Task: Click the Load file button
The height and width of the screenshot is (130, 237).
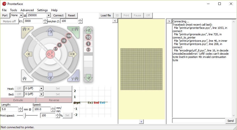Action: 106,15
